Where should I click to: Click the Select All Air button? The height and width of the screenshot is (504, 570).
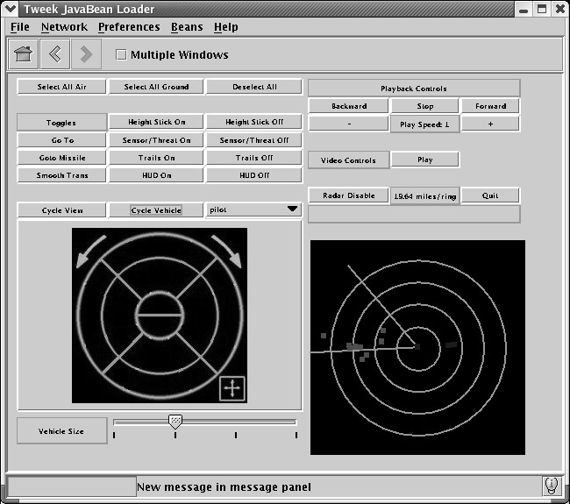tap(61, 87)
